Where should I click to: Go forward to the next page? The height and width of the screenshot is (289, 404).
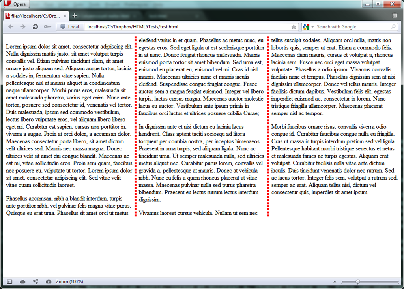(x=23, y=27)
